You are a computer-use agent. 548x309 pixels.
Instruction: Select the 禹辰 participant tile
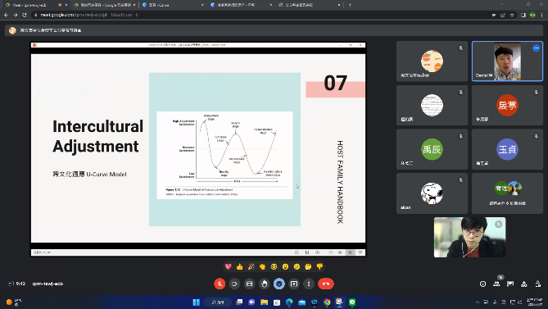[x=432, y=149]
